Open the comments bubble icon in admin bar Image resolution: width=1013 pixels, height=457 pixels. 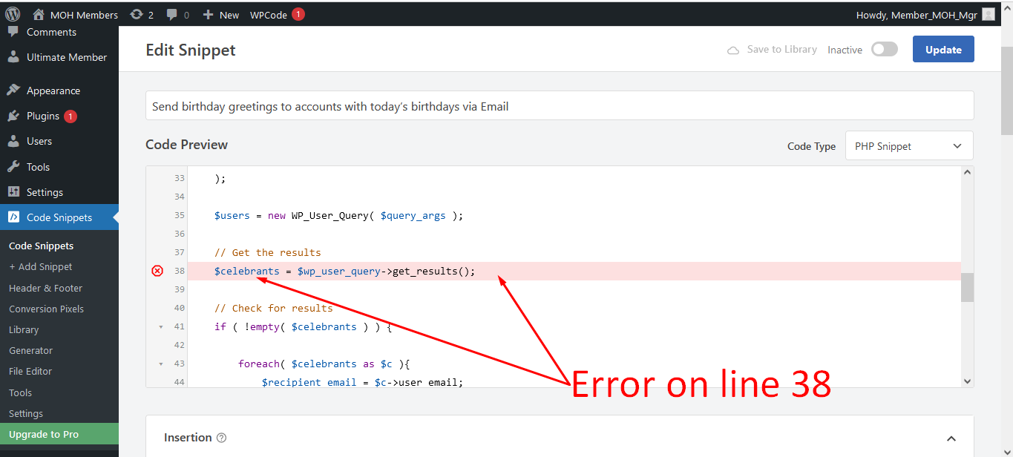172,15
